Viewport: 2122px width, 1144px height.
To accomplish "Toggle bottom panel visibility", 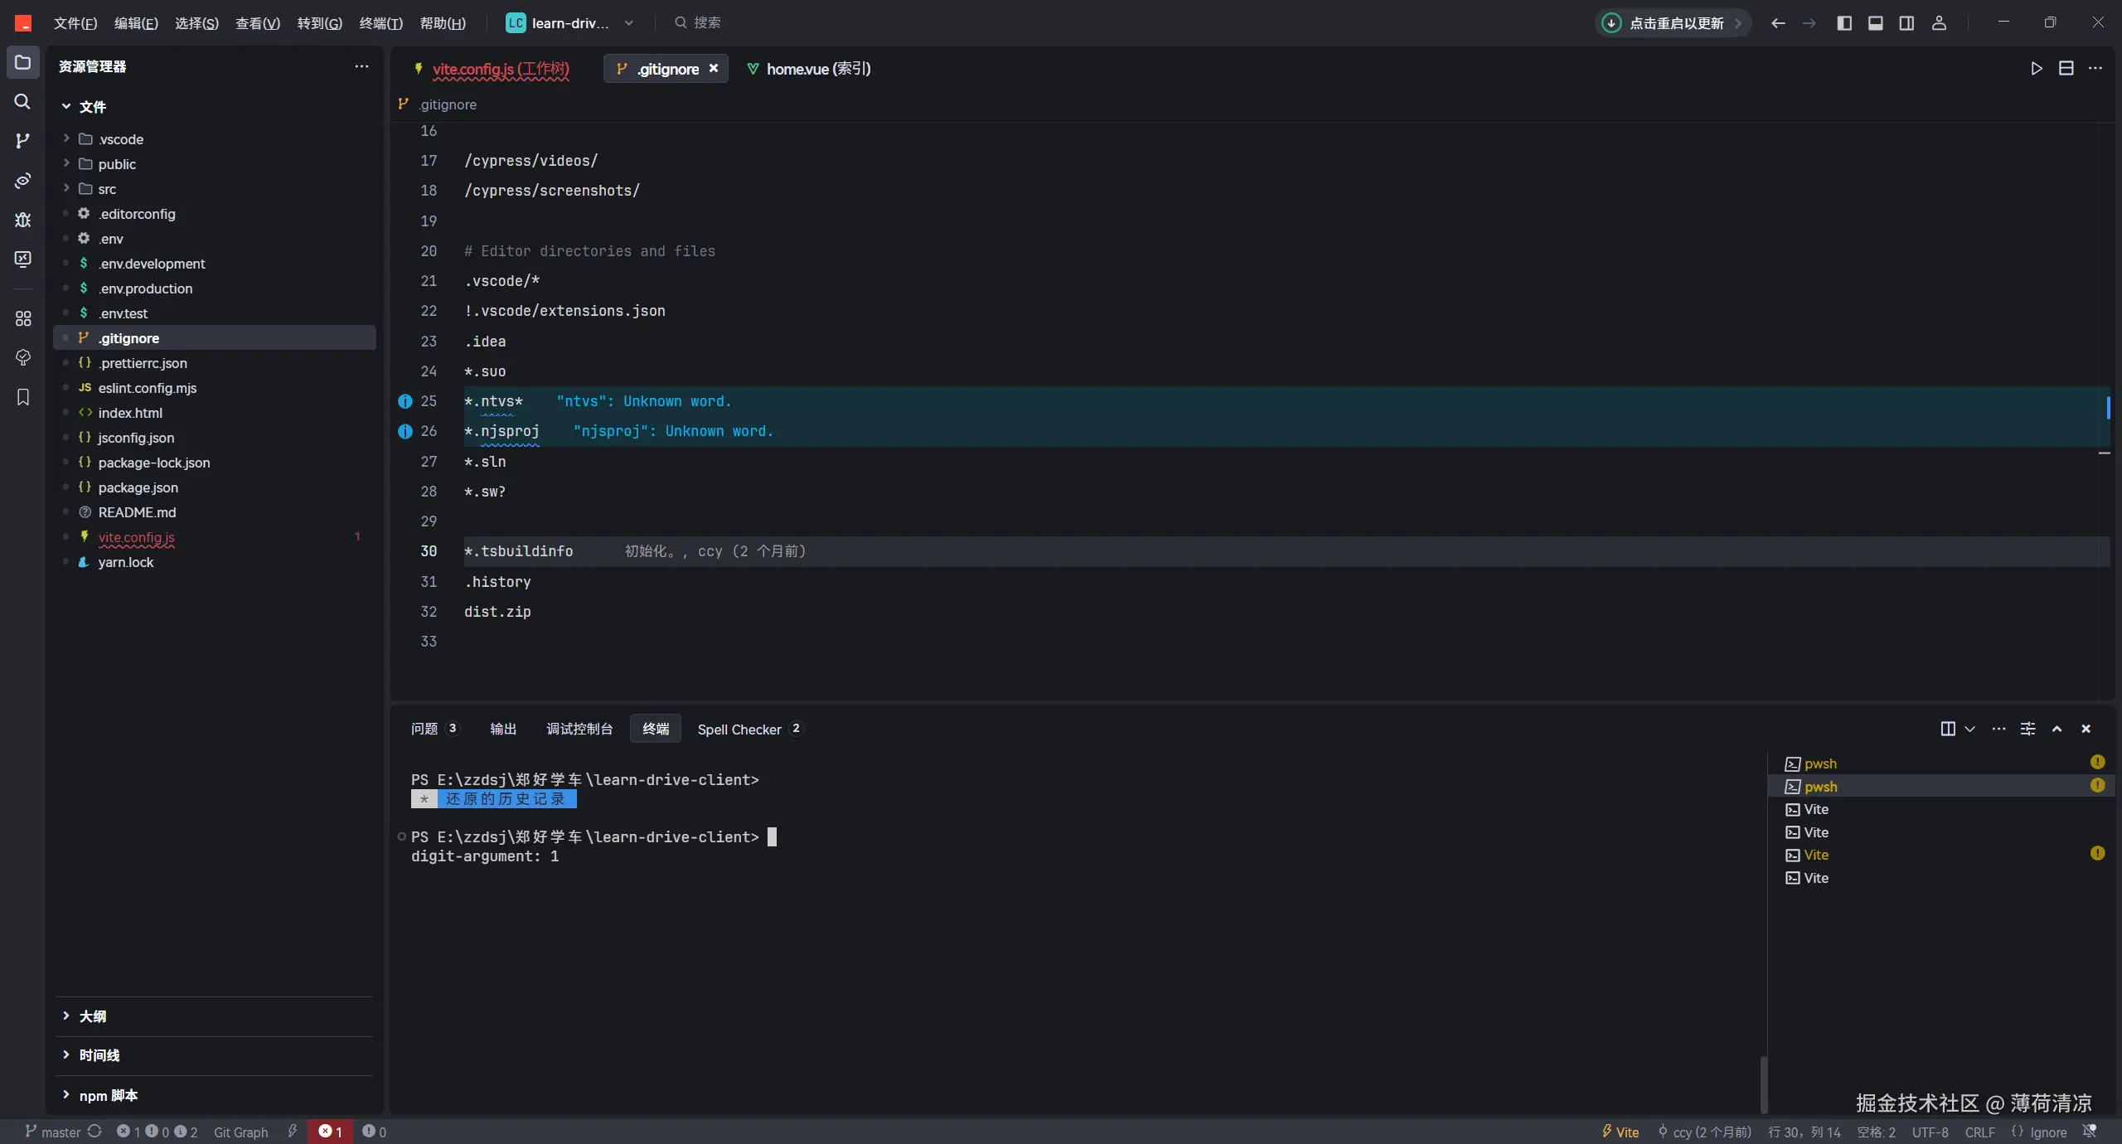I will pyautogui.click(x=1876, y=23).
